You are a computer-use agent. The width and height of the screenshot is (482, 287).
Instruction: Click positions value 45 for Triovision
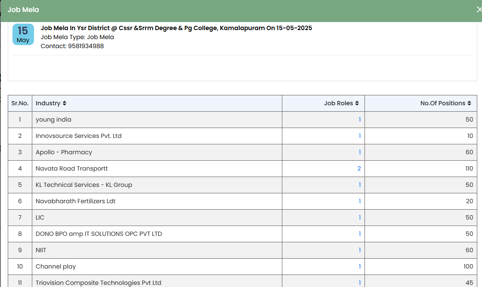(x=470, y=283)
